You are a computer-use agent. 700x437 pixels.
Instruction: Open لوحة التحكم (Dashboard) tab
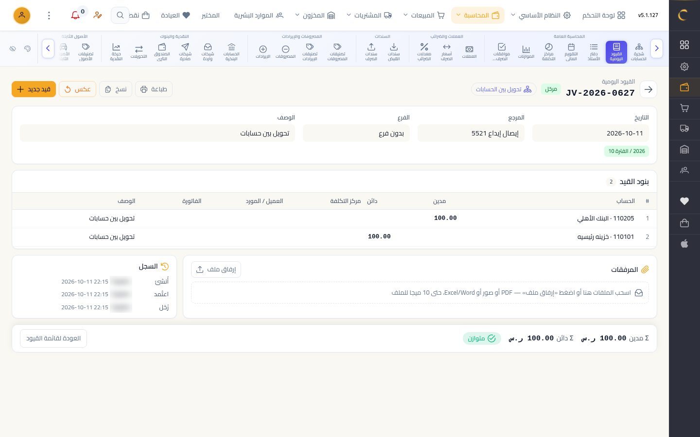point(604,16)
